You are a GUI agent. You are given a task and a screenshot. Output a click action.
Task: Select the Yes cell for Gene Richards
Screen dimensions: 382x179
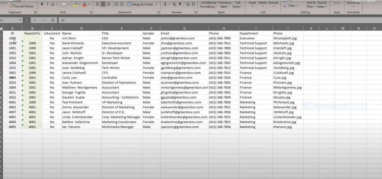(x=52, y=43)
